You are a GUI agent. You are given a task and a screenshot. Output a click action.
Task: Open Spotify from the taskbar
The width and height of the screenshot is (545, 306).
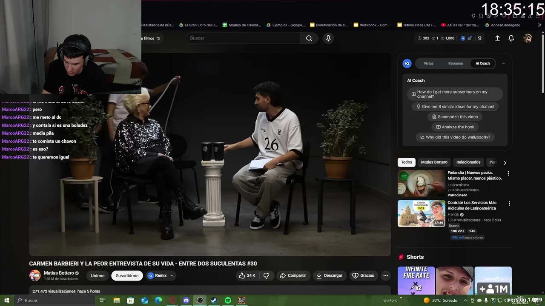[x=228, y=300]
